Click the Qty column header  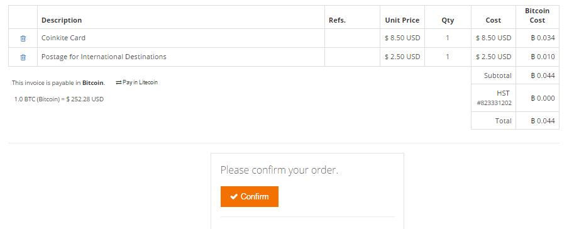pos(448,20)
